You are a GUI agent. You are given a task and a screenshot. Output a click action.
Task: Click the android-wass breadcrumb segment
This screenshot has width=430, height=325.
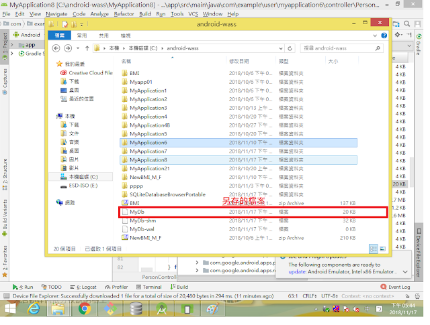[x=183, y=48]
